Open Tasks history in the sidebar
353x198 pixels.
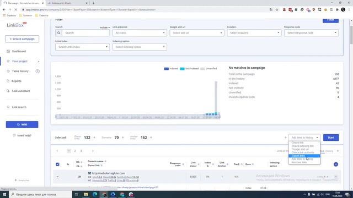point(20,71)
